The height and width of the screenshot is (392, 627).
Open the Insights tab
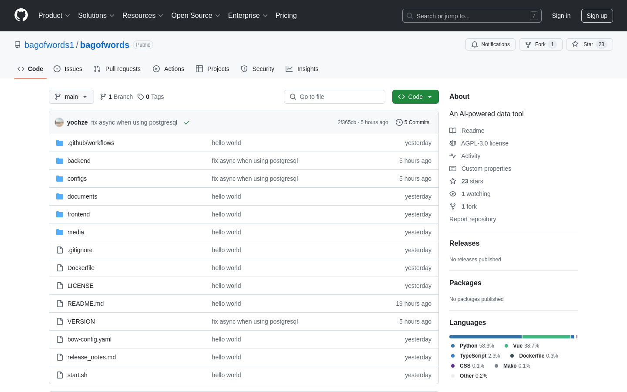(302, 69)
